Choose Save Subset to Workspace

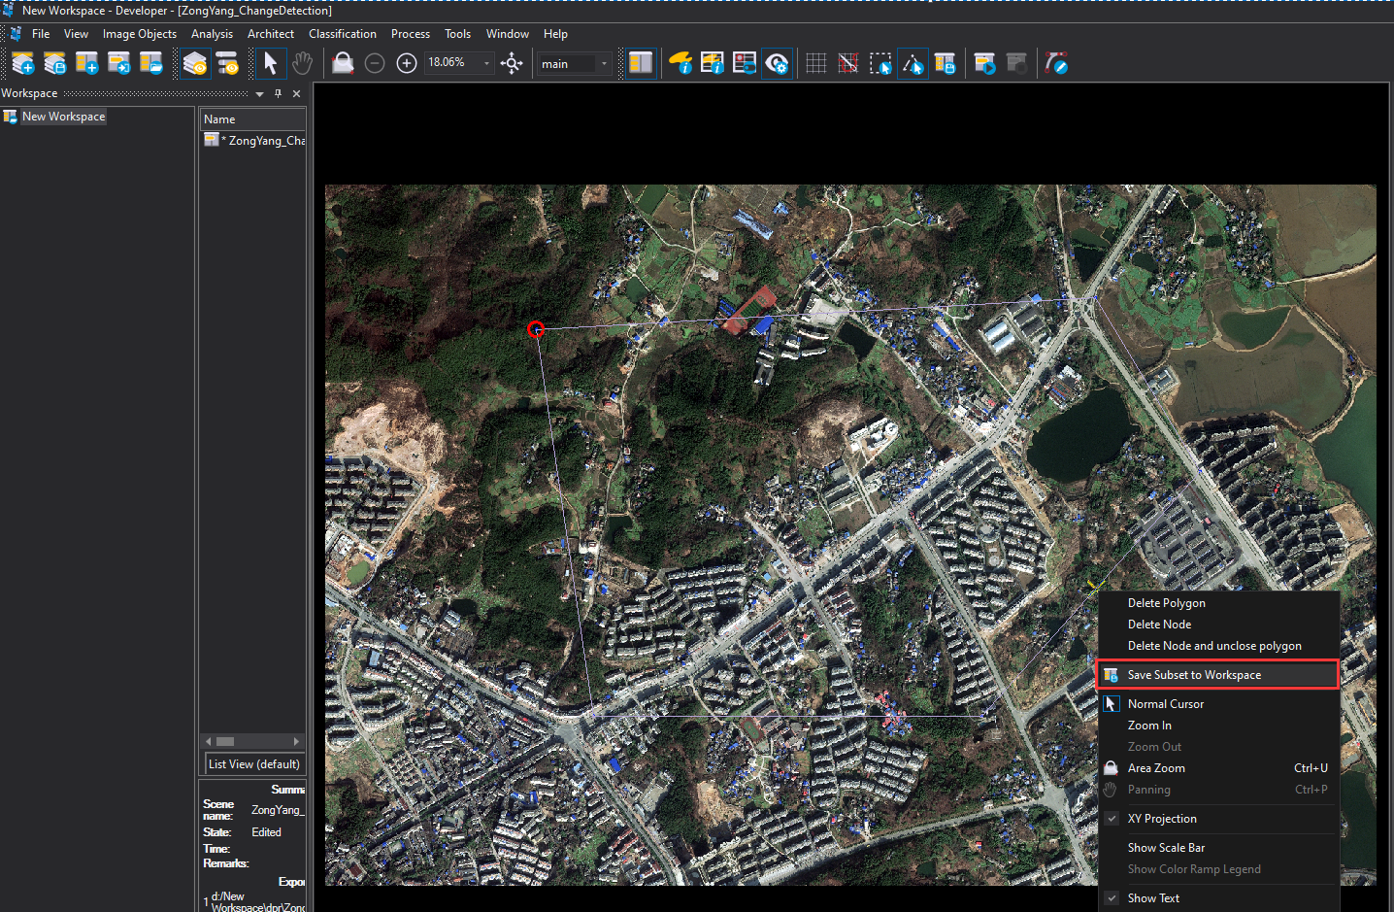1194,675
